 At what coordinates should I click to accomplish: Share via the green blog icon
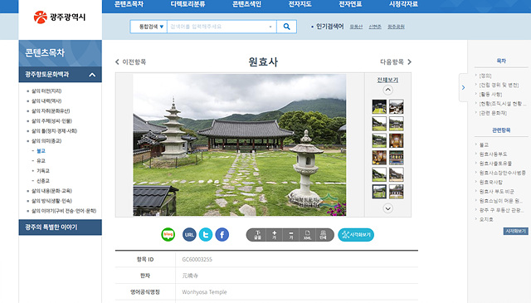pyautogui.click(x=168, y=235)
